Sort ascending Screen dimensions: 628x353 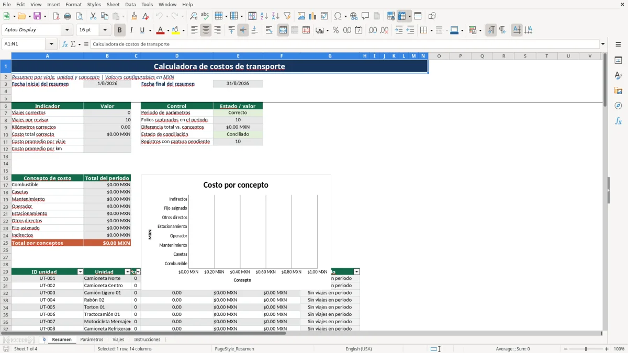(264, 16)
